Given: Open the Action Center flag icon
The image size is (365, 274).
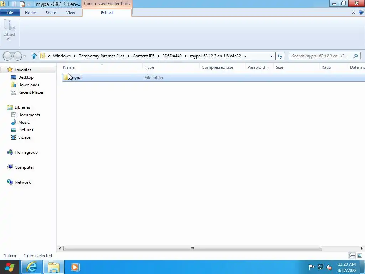Looking at the screenshot, I should [x=312, y=267].
